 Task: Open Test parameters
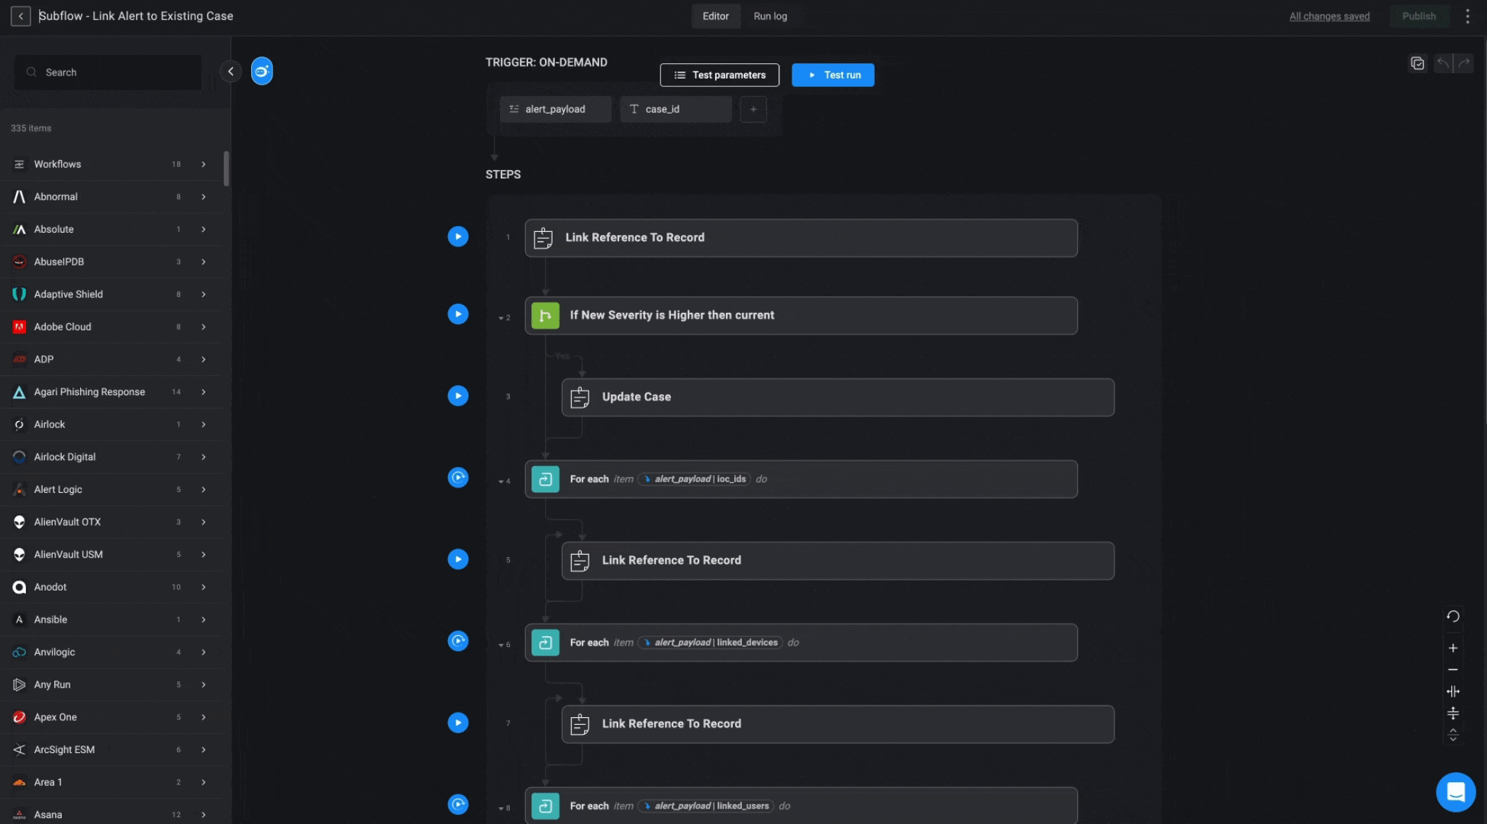point(719,75)
